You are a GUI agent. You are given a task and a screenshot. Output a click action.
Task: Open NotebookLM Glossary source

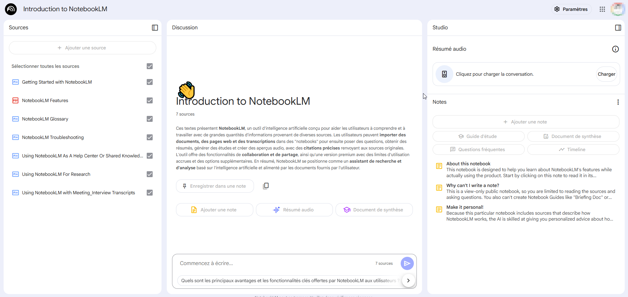45,119
